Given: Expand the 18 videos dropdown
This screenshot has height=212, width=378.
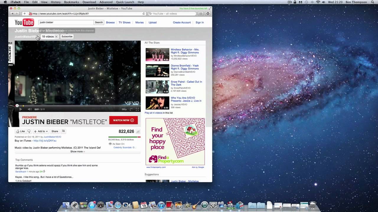Looking at the screenshot, I should click(50, 37).
